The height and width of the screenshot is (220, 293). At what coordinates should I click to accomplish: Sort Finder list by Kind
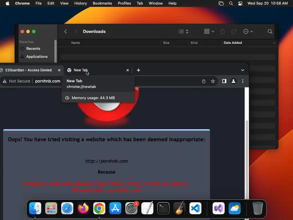pyautogui.click(x=194, y=43)
